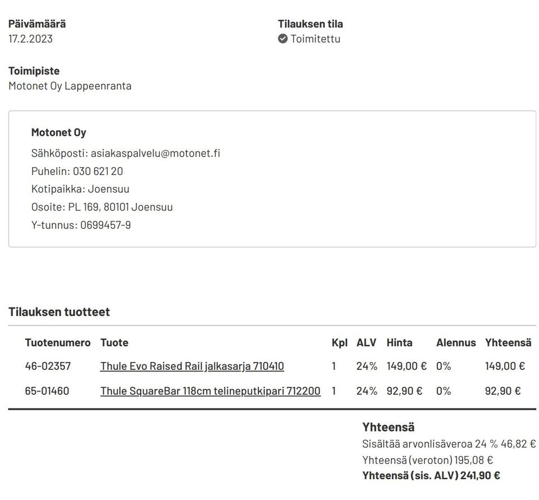
Task: Click the Y-tunnus business ID line
Action: click(x=81, y=225)
